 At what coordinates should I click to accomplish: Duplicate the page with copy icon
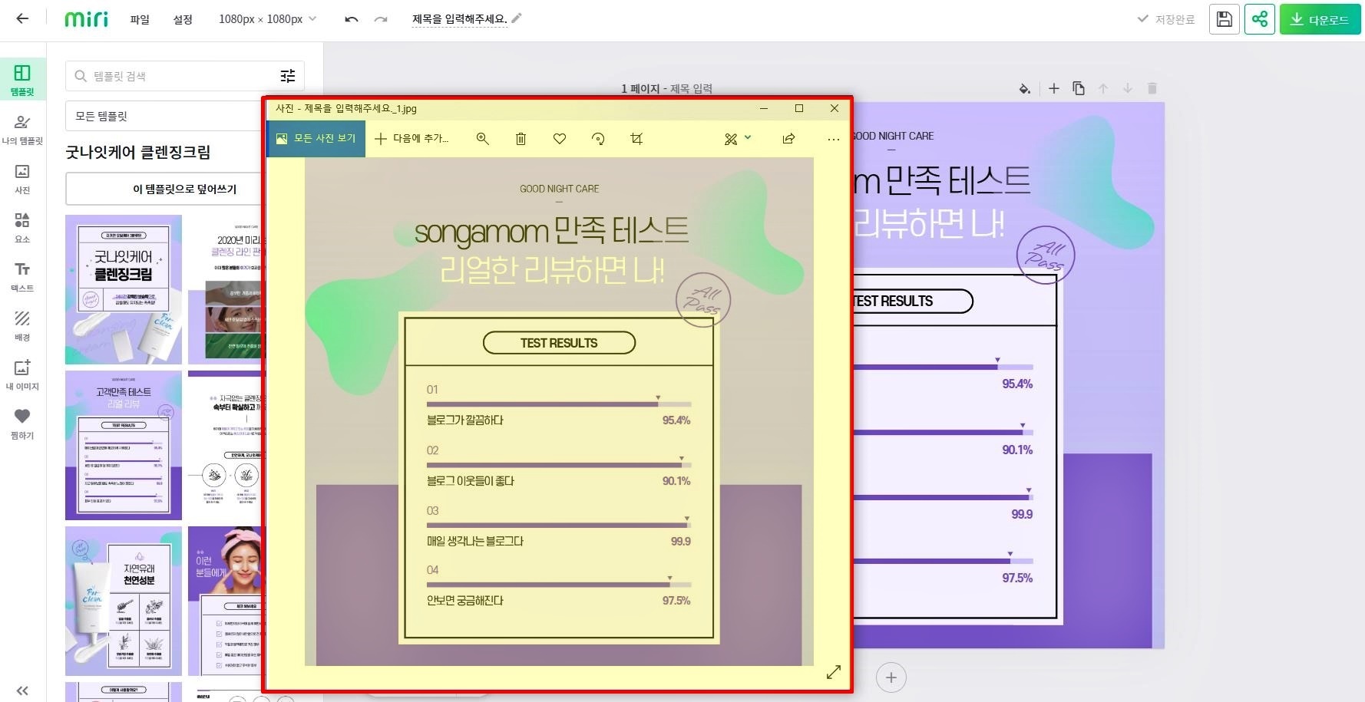1079,88
